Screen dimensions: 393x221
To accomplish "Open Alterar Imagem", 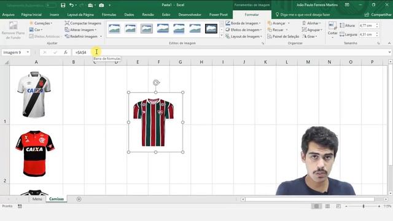I will pos(80,30).
